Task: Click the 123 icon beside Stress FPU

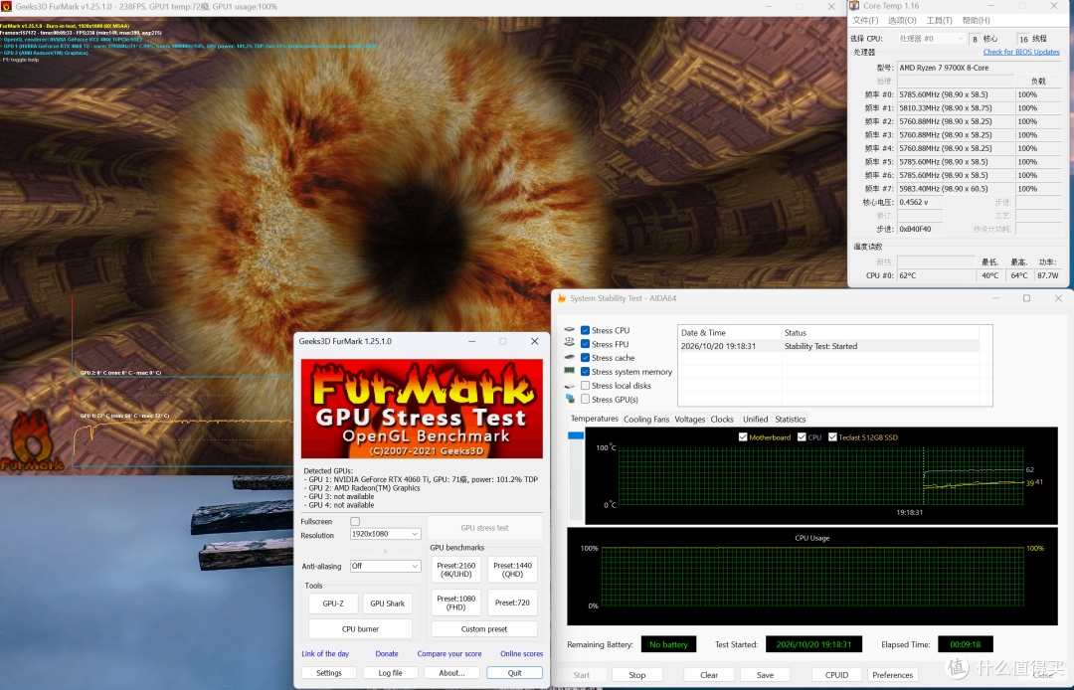Action: [x=569, y=344]
